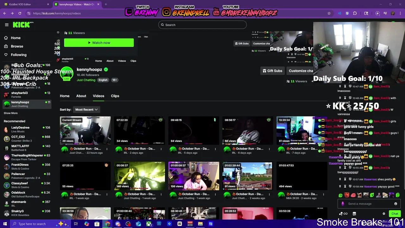Open Following in the left sidebar
Image resolution: width=405 pixels, height=228 pixels.
click(19, 55)
